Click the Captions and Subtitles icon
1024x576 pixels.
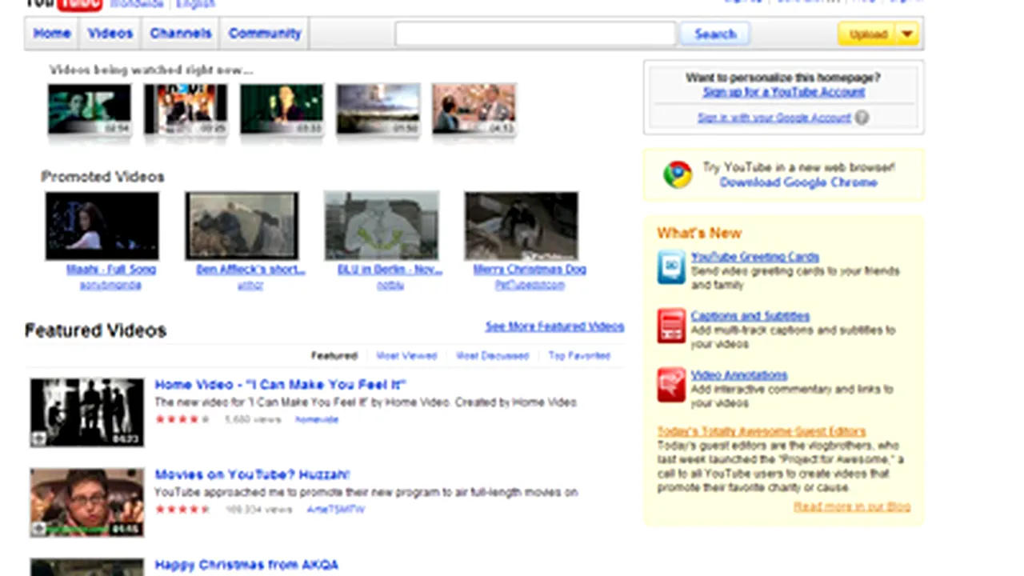tap(671, 326)
